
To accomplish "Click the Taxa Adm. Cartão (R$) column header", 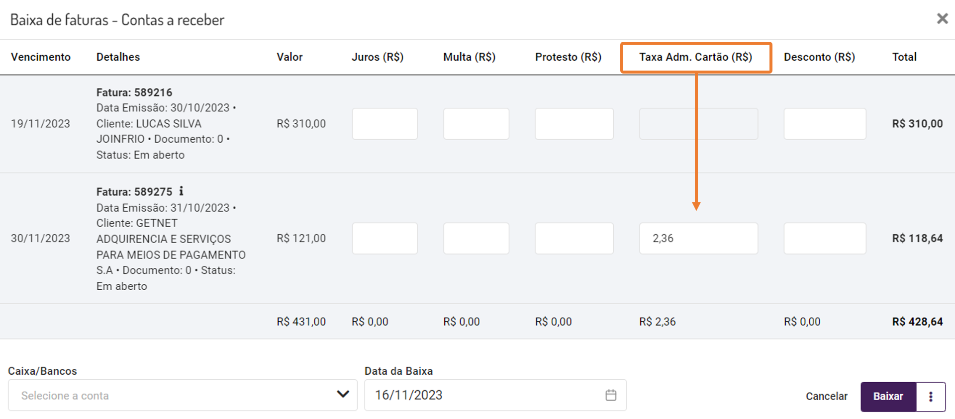I will (x=695, y=57).
